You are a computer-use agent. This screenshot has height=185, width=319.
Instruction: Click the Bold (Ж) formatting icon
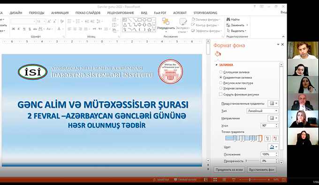click(x=14, y=29)
